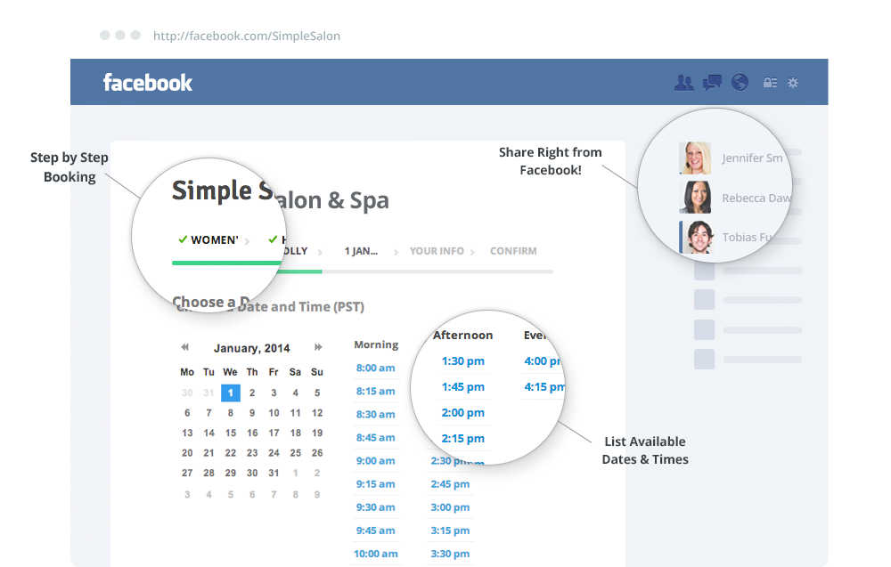Pick the 3:15 pm time slot
Image resolution: width=891 pixels, height=567 pixels.
tap(450, 531)
